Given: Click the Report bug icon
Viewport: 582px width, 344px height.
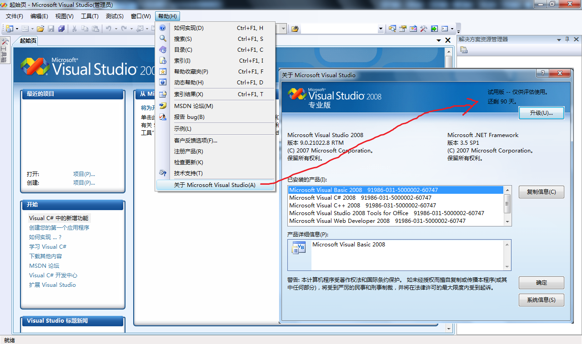Looking at the screenshot, I should [x=163, y=117].
